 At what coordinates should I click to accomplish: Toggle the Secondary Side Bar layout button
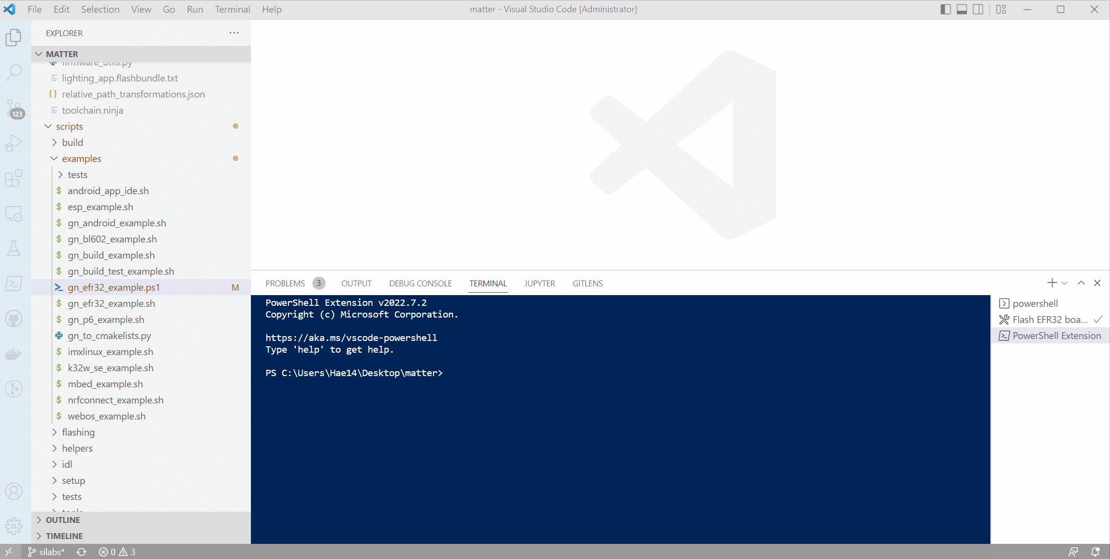click(978, 9)
